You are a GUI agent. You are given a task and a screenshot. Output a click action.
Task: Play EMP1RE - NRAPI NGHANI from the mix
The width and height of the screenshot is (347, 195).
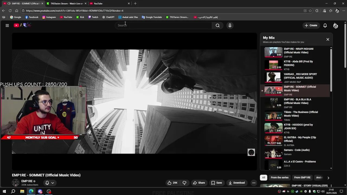coord(295,53)
